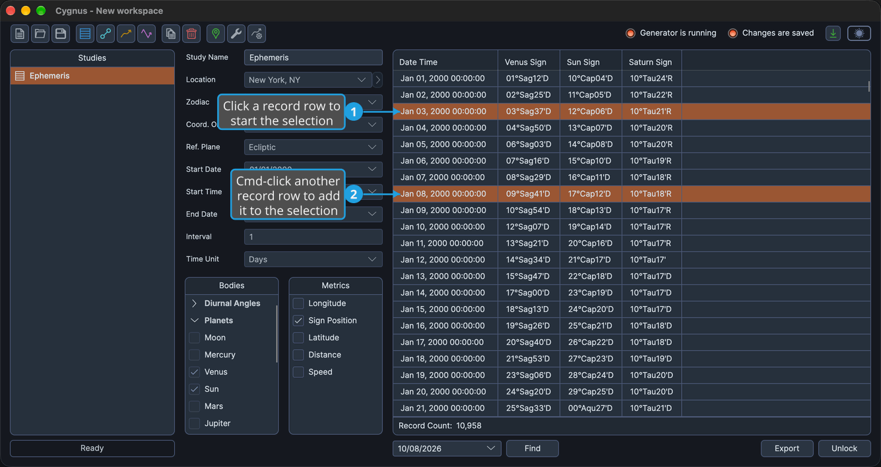Screen dimensions: 881x467
Task: Check the Moon body checkbox
Action: (x=195, y=338)
